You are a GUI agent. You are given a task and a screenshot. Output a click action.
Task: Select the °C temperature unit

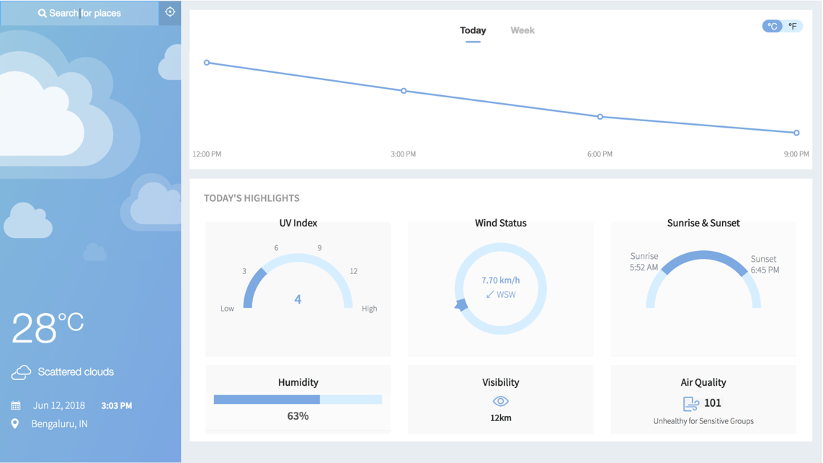click(x=772, y=26)
